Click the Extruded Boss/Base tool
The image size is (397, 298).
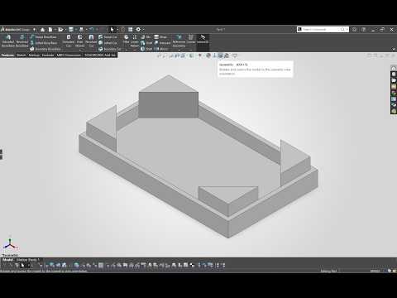[x=8, y=41]
